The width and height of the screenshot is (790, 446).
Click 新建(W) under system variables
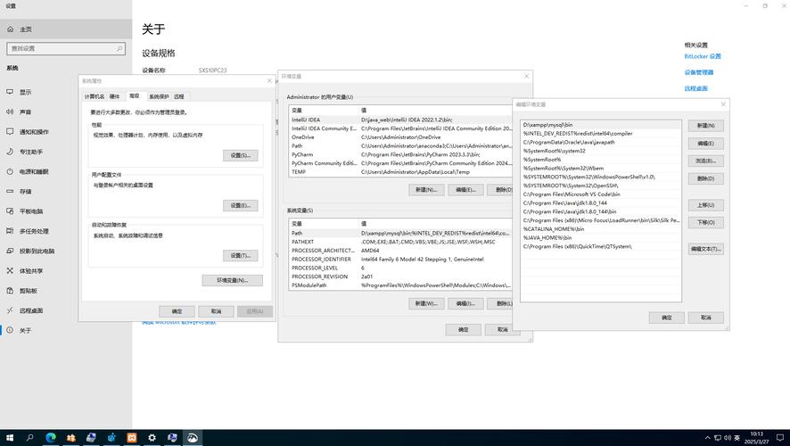tap(426, 303)
